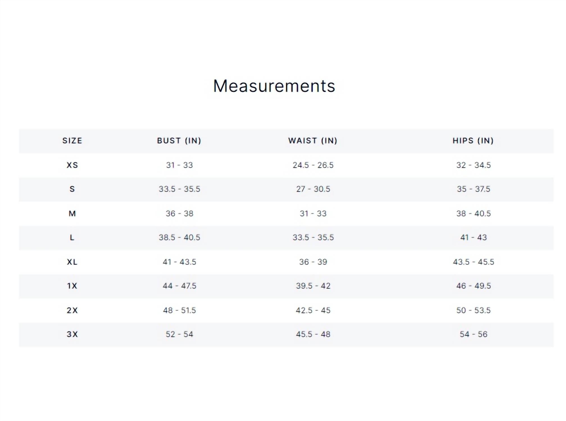
Task: Select the HIPS (IN) column header
Action: [473, 141]
